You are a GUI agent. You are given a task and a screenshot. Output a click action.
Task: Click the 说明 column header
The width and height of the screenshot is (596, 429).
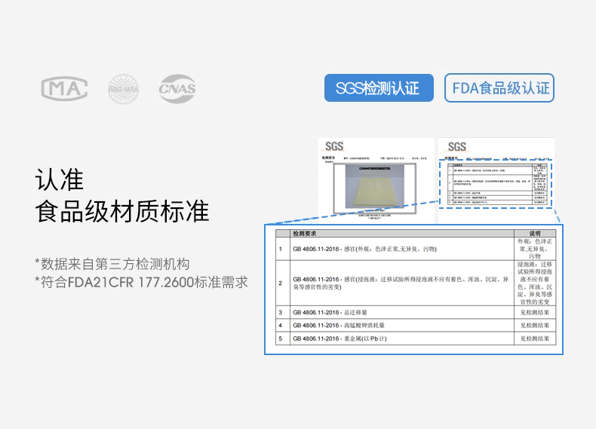pyautogui.click(x=535, y=234)
